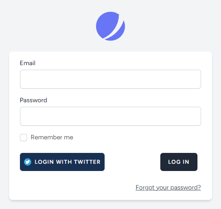Click the Email field label
This screenshot has height=209, width=221.
tap(28, 63)
